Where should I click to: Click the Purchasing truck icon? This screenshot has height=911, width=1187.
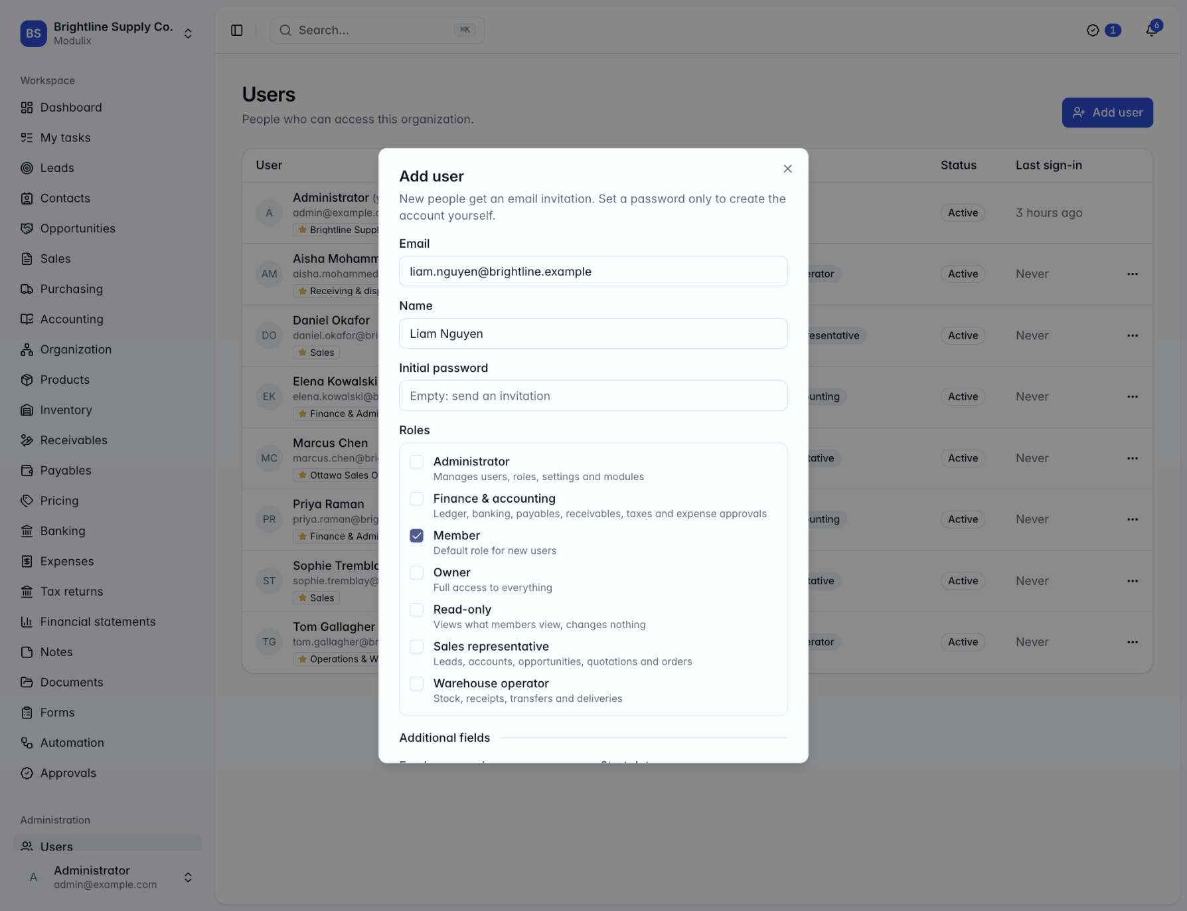tap(27, 289)
